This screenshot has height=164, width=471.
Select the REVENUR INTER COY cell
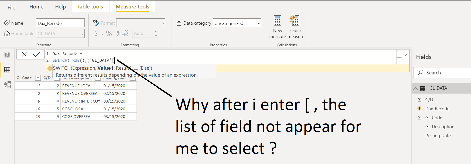click(x=81, y=101)
